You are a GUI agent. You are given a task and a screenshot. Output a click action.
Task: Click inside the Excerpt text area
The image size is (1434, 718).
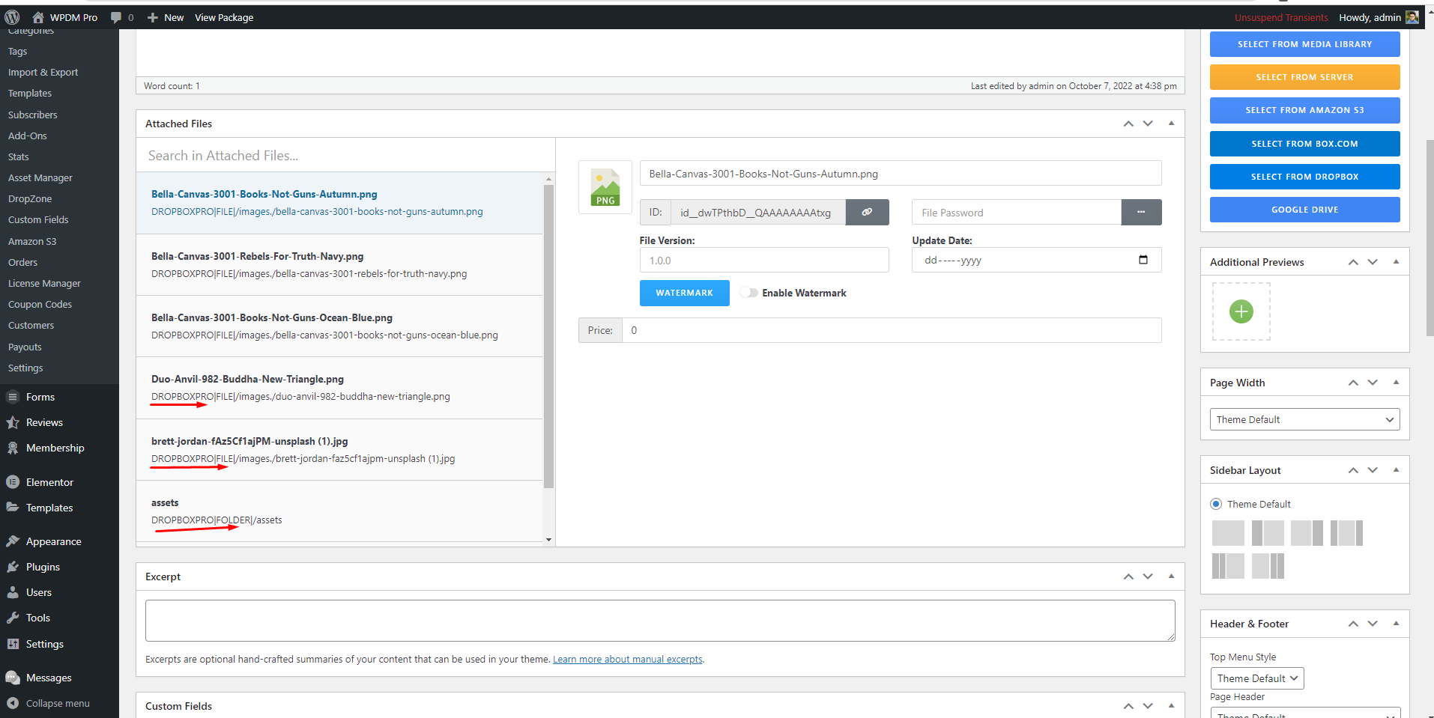[660, 621]
